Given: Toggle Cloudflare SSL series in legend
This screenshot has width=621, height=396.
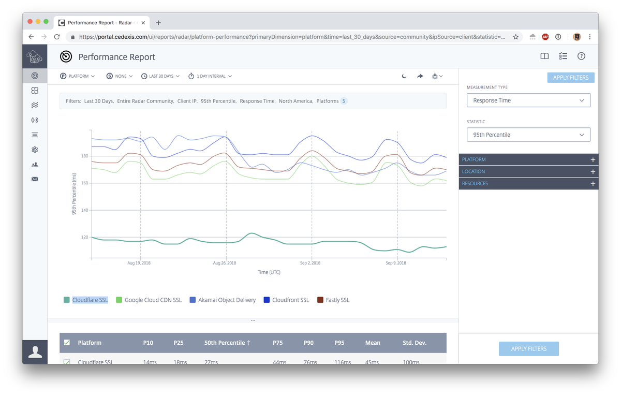Looking at the screenshot, I should pos(86,300).
